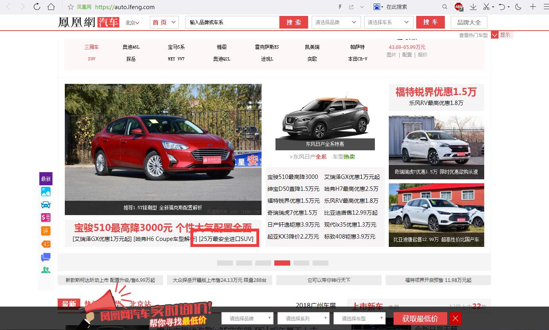Open 福特锐界优惠1.5万 headline link
The height and width of the screenshot is (330, 549).
436,92
